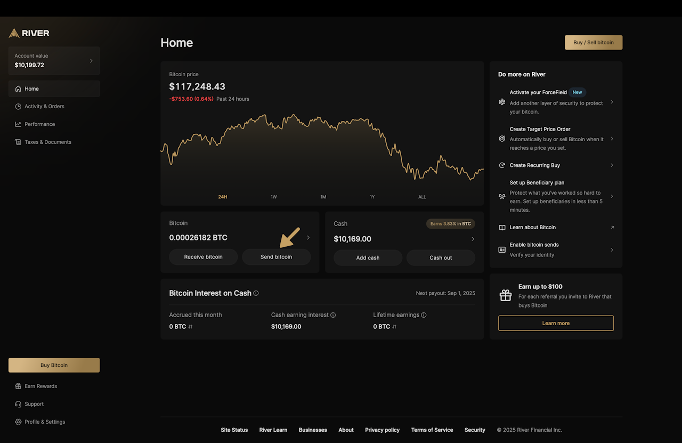Open the Businesses footer link
The image size is (682, 443).
click(313, 430)
